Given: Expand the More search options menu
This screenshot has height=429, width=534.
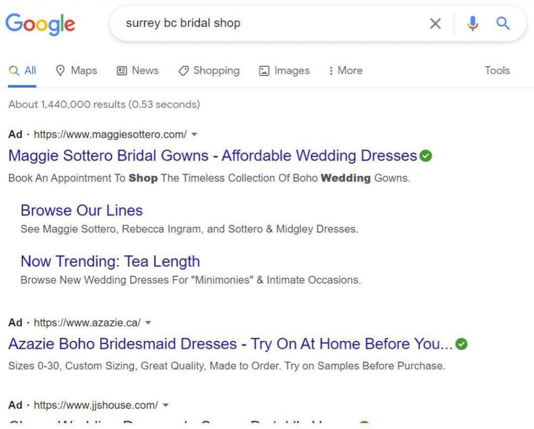Looking at the screenshot, I should tap(346, 70).
